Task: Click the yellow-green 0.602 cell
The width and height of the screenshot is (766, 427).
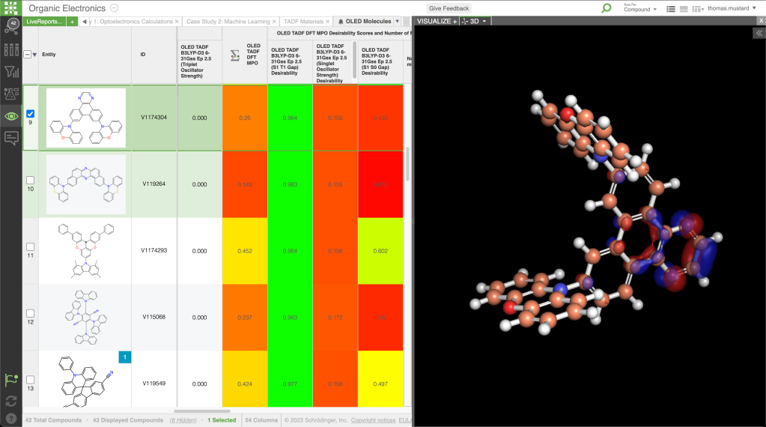Action: point(380,251)
